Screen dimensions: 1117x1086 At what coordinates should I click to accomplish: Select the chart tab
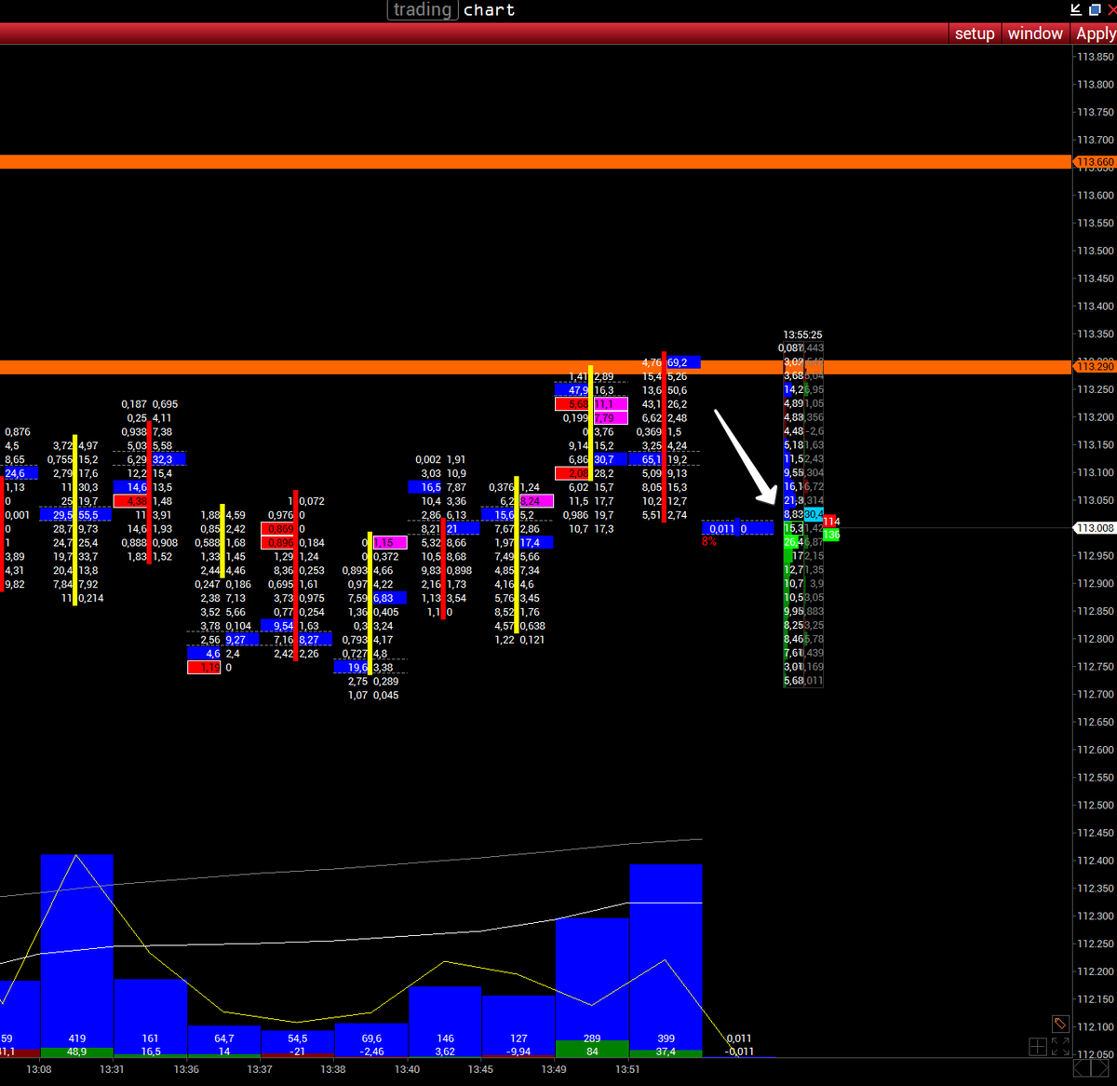[489, 10]
